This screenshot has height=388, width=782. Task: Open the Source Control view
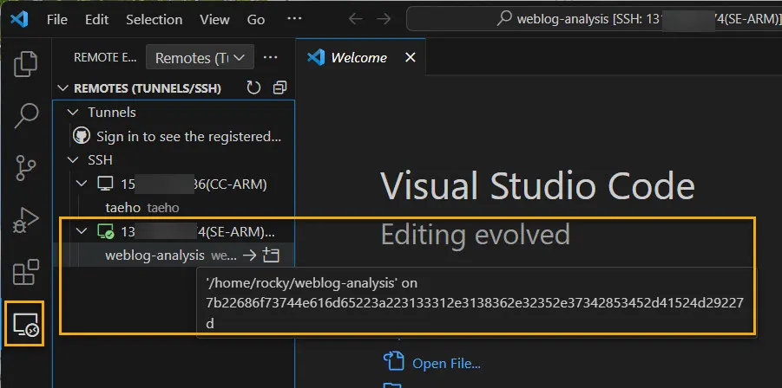(27, 167)
